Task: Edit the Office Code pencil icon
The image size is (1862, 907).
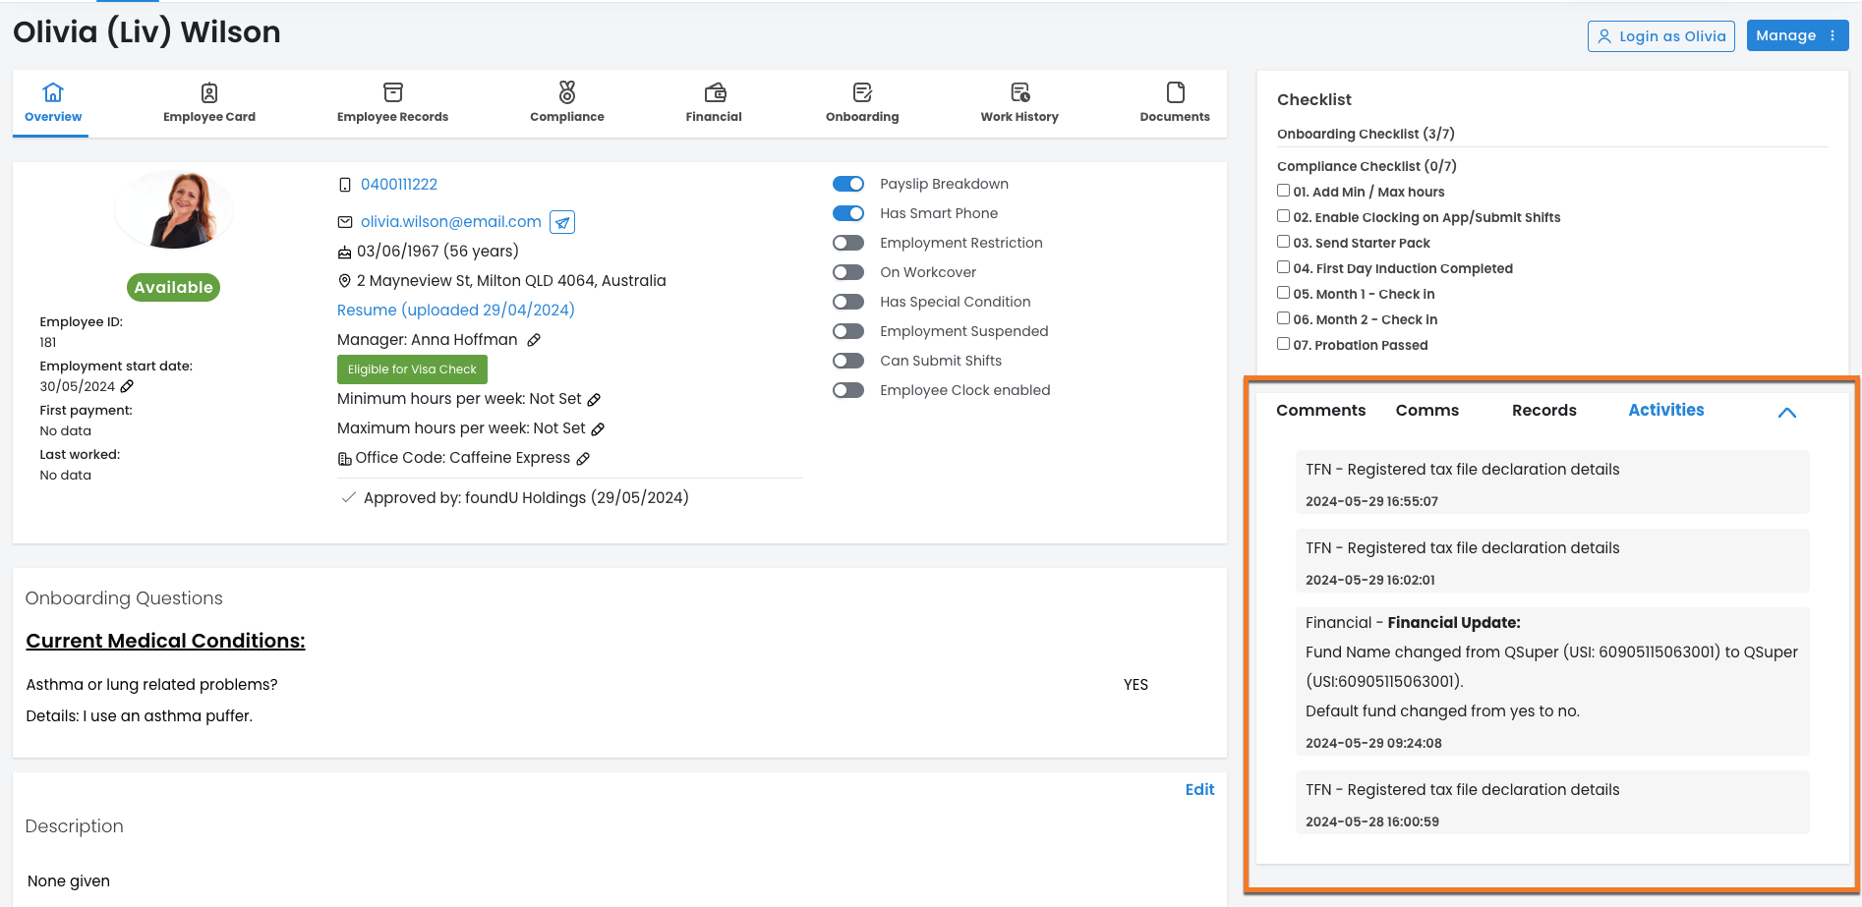Action: (583, 458)
